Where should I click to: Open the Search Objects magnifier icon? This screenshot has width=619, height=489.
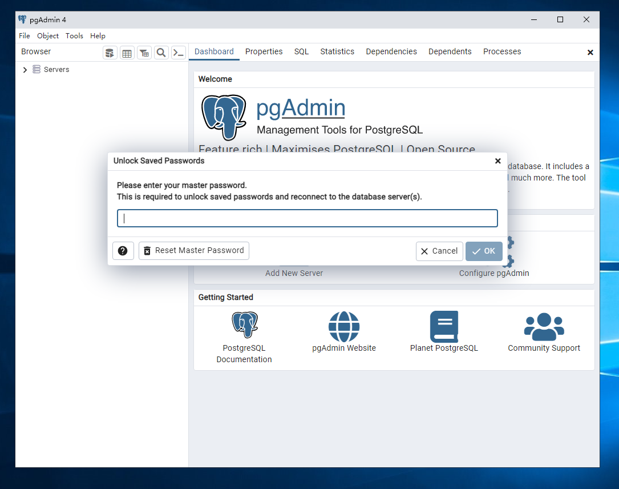(x=161, y=53)
